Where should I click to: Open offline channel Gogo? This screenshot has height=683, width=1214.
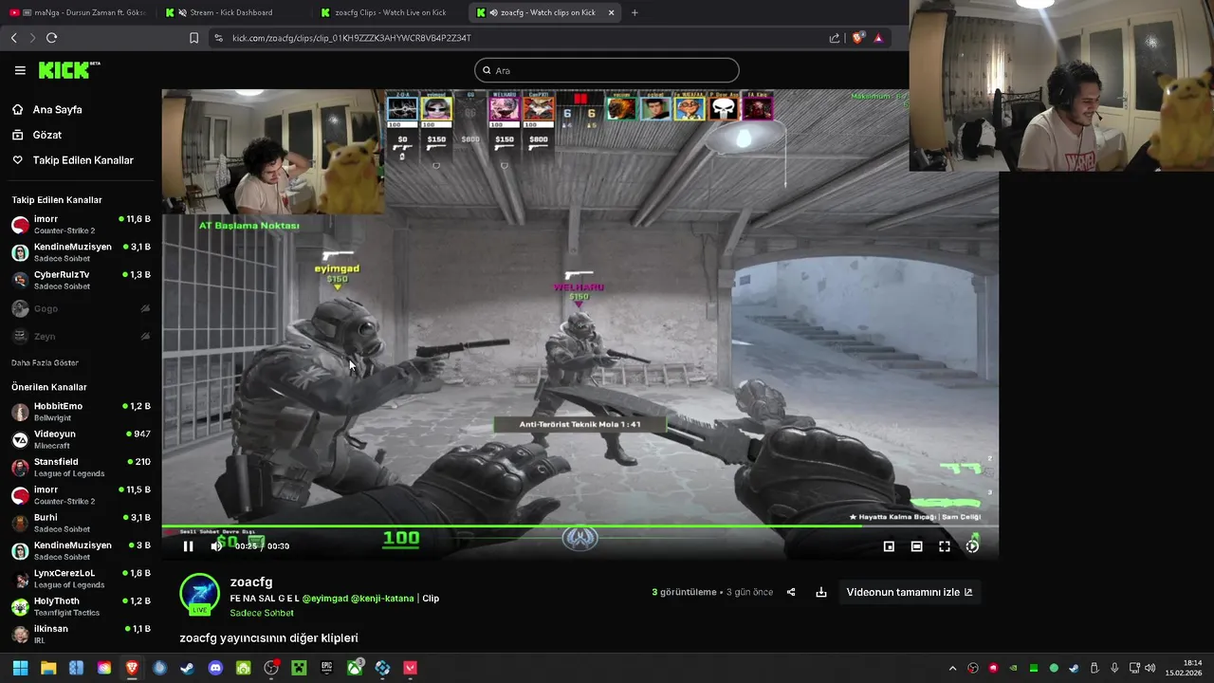click(x=81, y=308)
